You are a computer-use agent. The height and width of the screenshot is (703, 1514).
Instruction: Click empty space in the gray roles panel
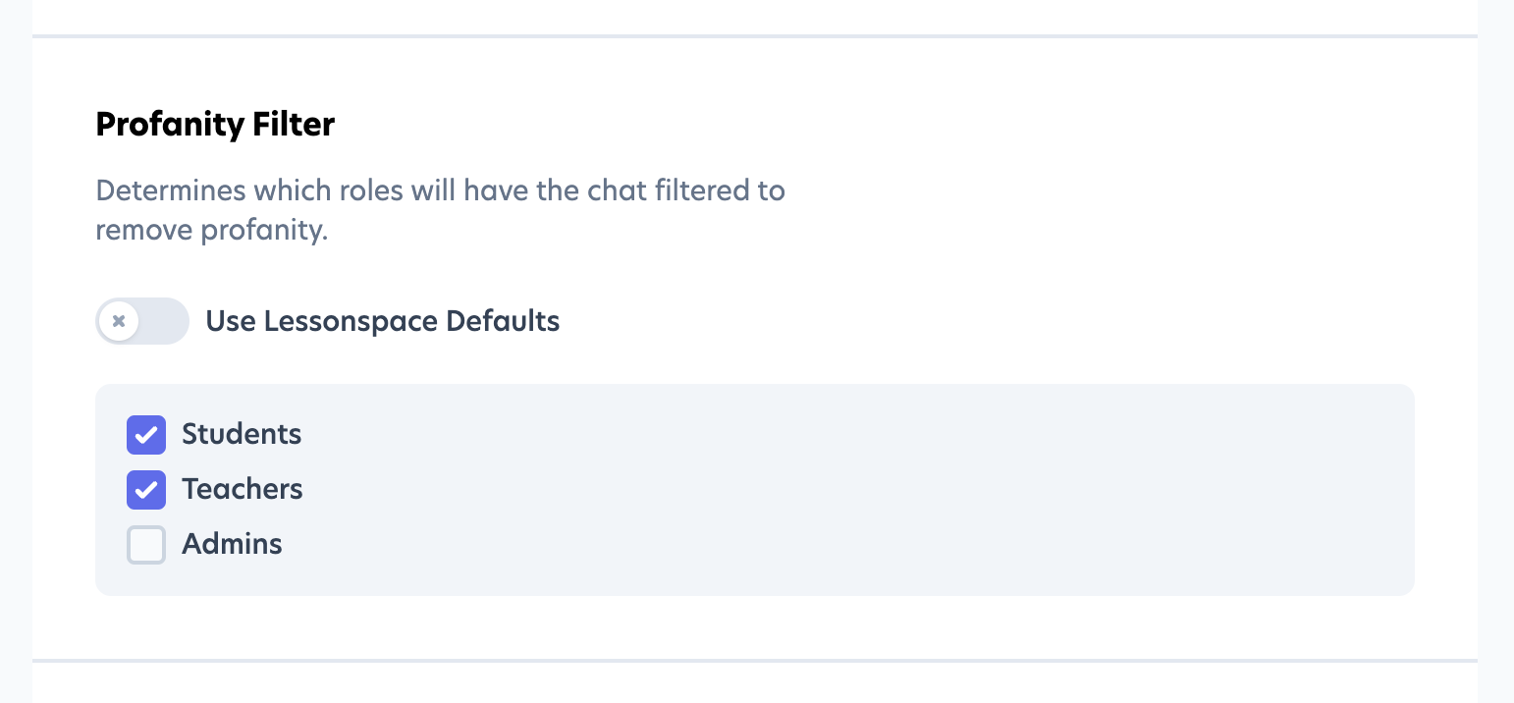[x=835, y=491]
